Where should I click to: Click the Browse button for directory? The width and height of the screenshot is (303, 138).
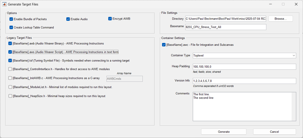[280, 19]
